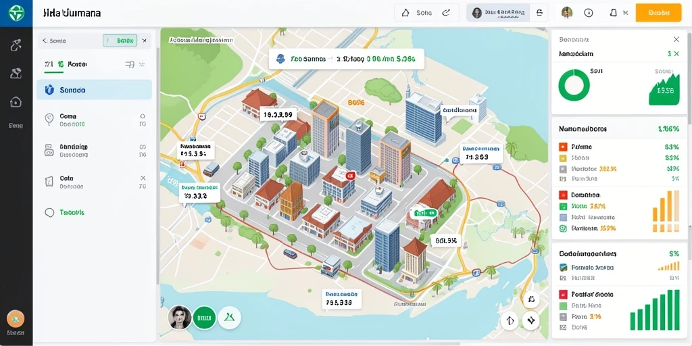Click the green app logo in top-left corner

point(16,13)
